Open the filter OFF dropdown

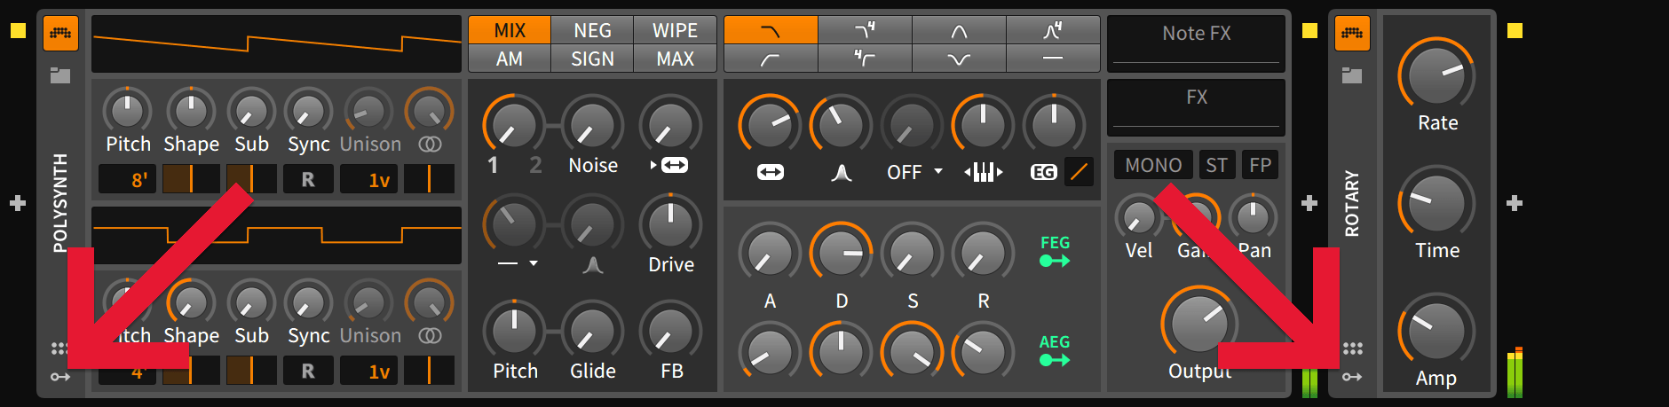[x=914, y=172]
